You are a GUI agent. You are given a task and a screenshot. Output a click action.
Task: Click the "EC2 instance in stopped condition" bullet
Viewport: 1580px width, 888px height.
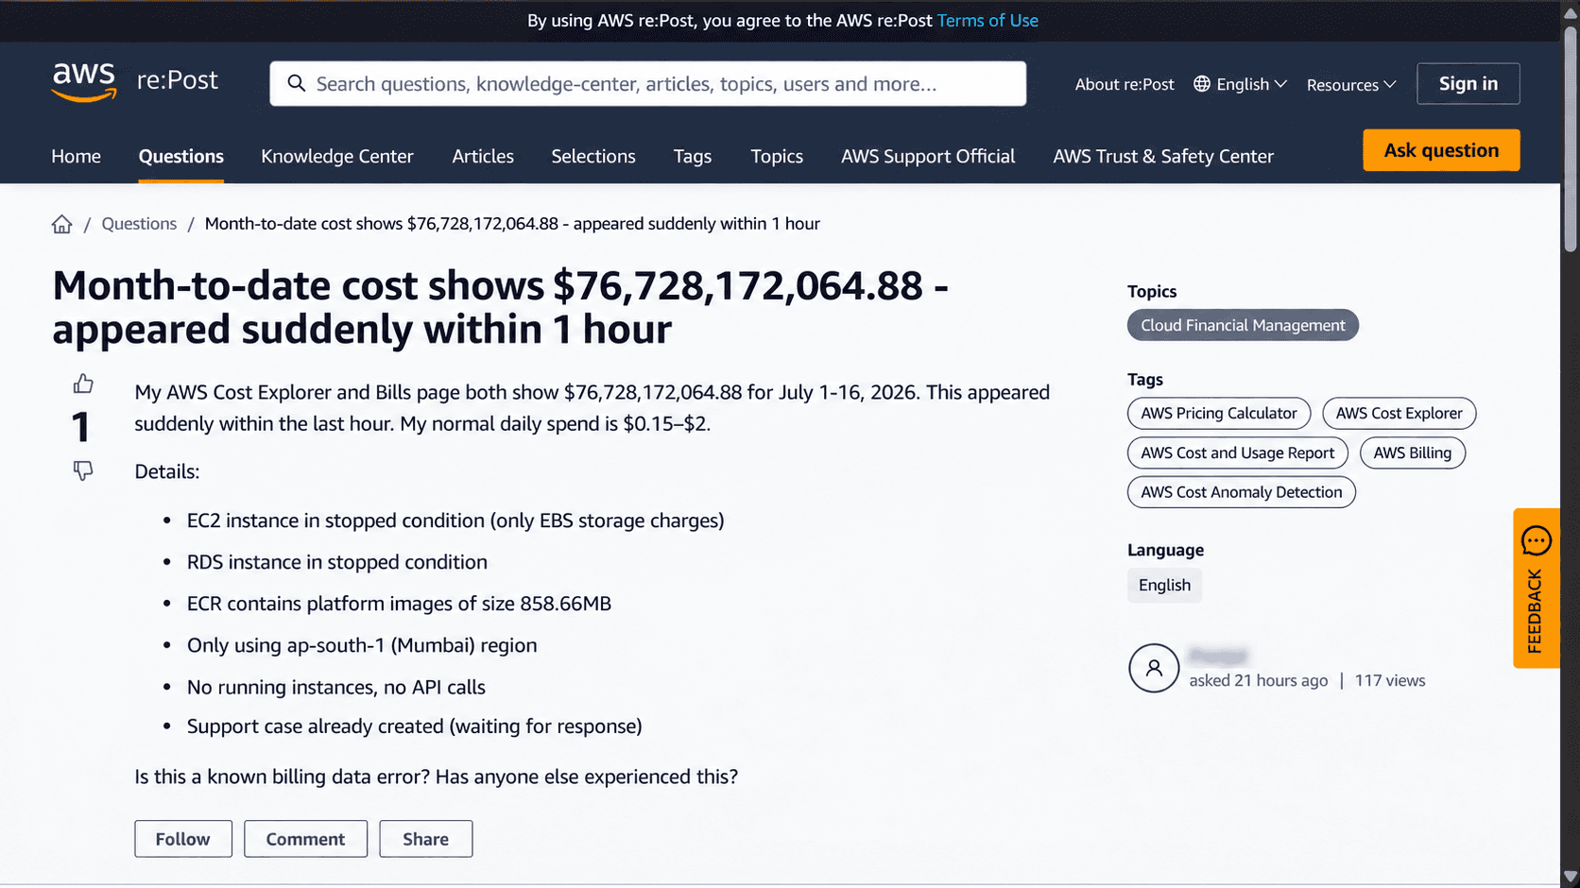click(455, 521)
